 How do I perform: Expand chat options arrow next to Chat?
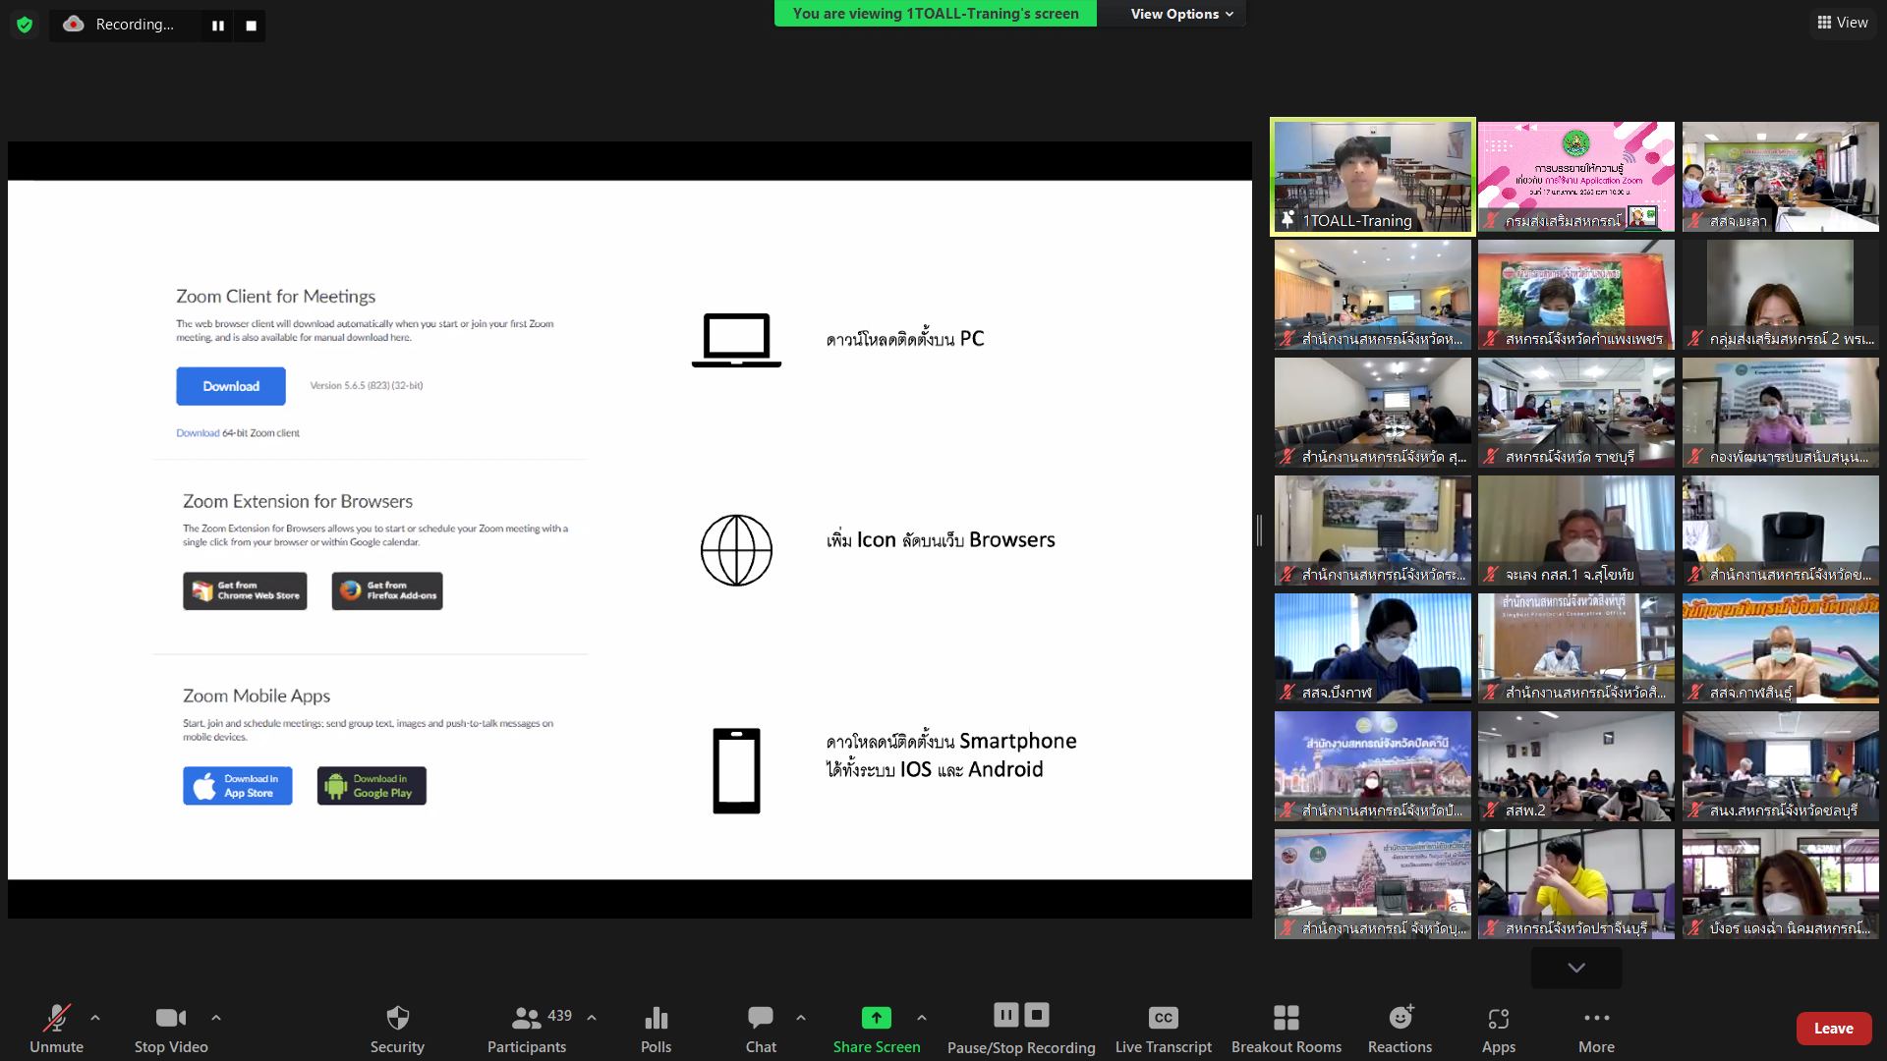(x=801, y=1018)
